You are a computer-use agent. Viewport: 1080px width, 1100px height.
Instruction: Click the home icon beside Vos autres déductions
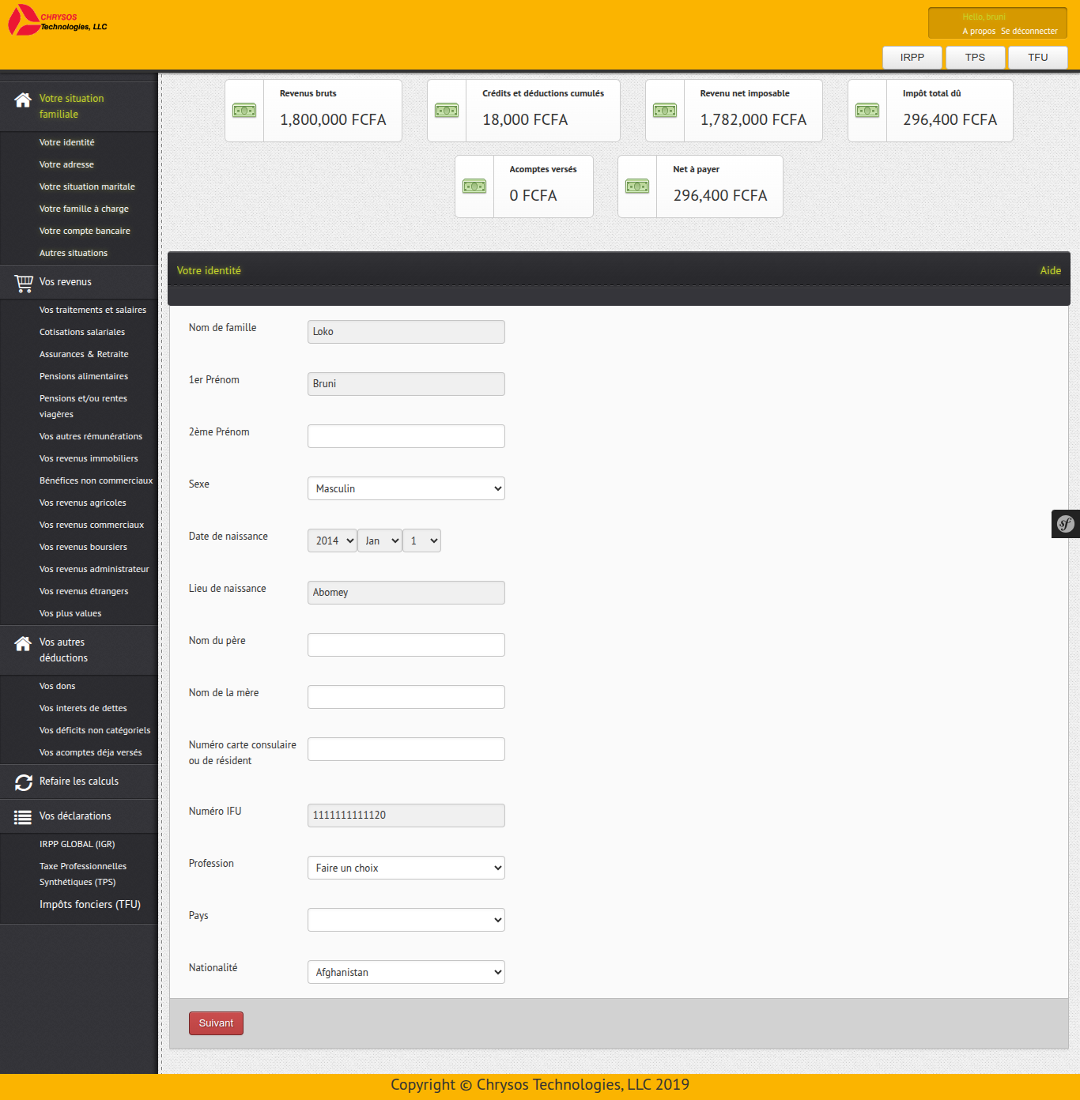[x=23, y=643]
